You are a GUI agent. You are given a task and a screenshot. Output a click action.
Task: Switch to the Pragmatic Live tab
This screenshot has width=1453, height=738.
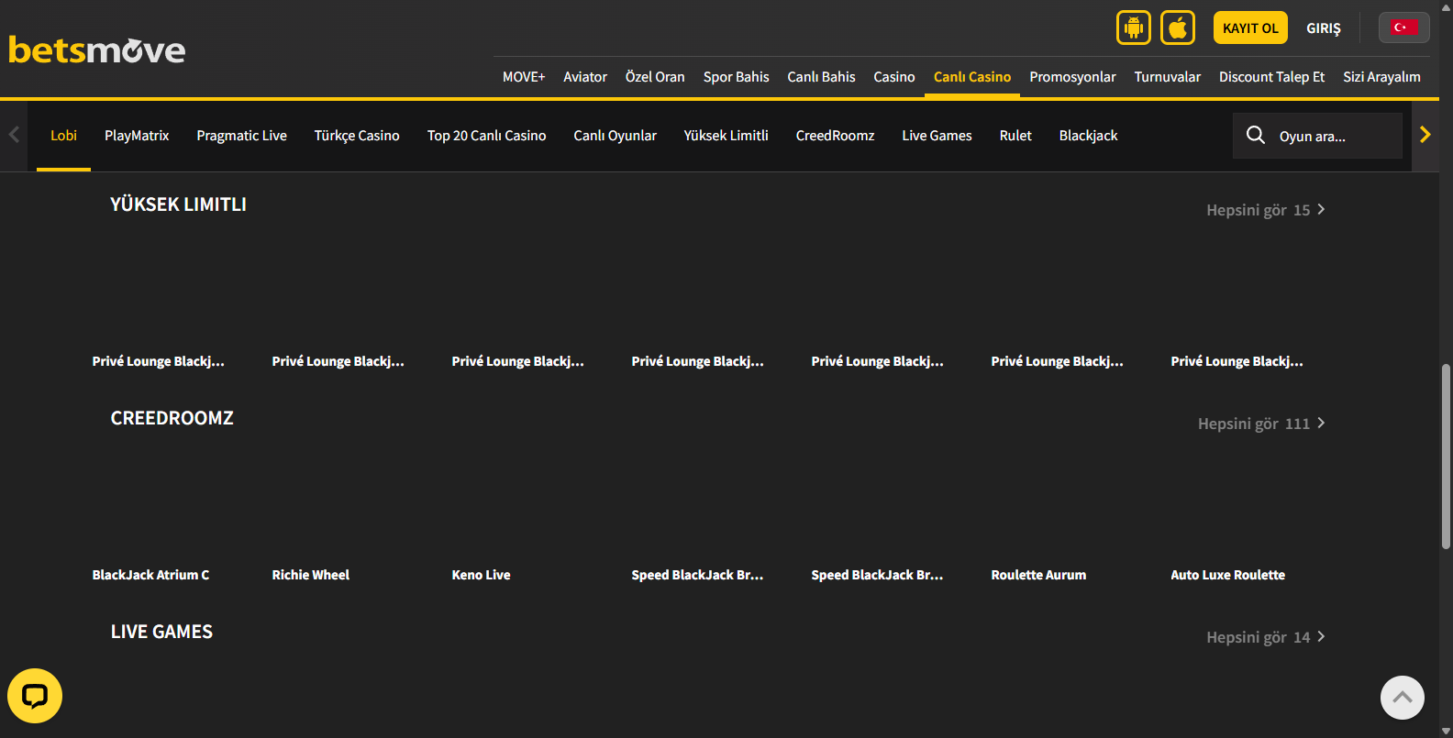coord(241,136)
